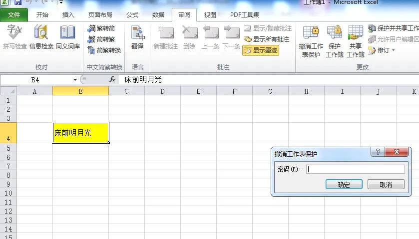Click the Insert Function fx icon
The width and height of the screenshot is (419, 239).
112,79
